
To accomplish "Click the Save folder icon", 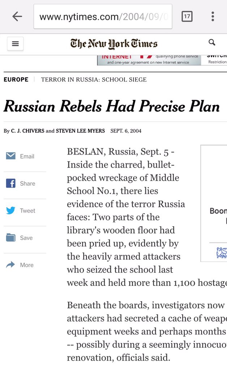I will click(x=11, y=238).
